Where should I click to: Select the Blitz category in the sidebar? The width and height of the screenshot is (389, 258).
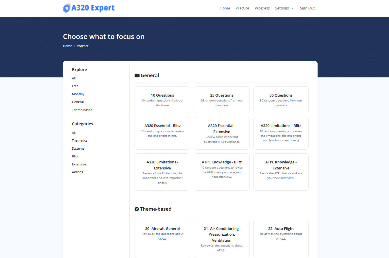click(75, 156)
